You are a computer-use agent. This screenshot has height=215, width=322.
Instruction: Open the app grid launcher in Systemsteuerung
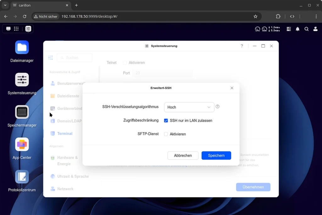click(50, 58)
